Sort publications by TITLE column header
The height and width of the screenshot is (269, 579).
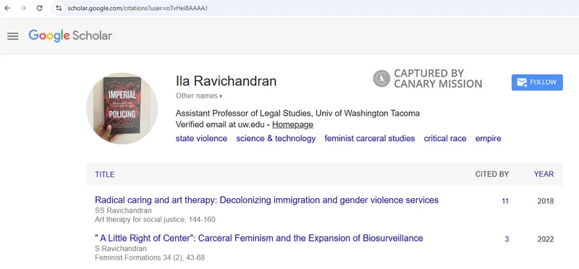[104, 174]
